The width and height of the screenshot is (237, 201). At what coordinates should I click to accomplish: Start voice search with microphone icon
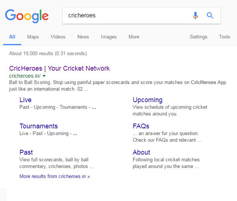click(x=195, y=15)
